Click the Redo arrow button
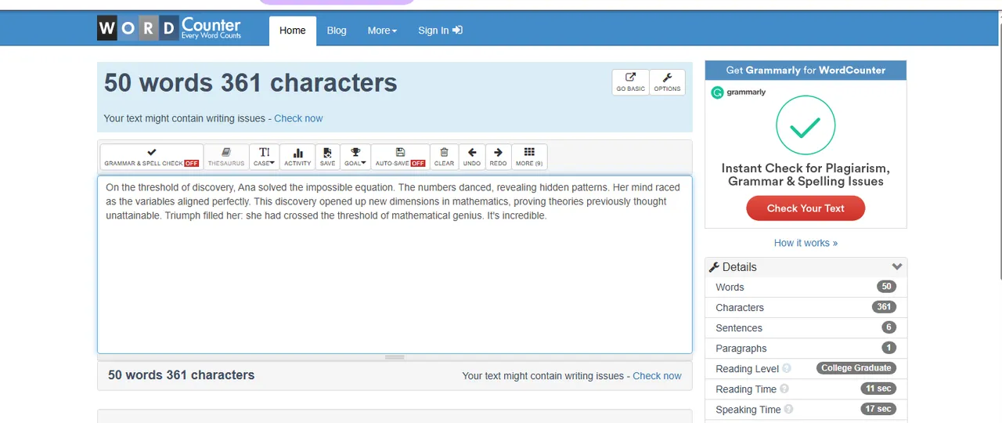1002x423 pixels. (498, 157)
